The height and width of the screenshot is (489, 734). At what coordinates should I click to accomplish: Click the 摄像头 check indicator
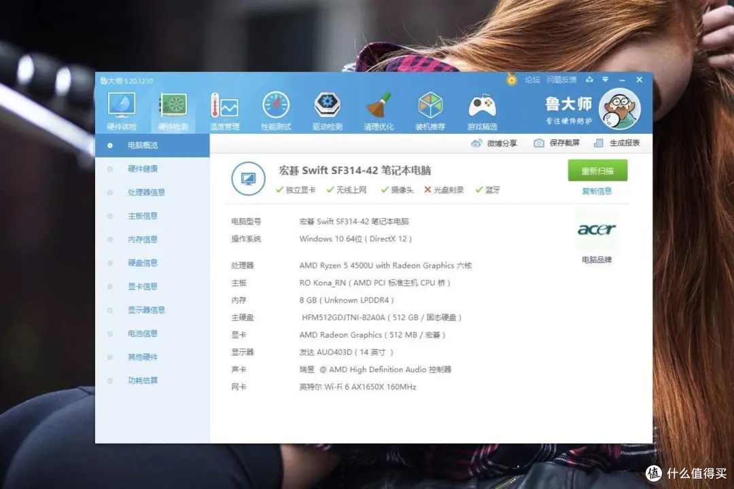pos(398,190)
